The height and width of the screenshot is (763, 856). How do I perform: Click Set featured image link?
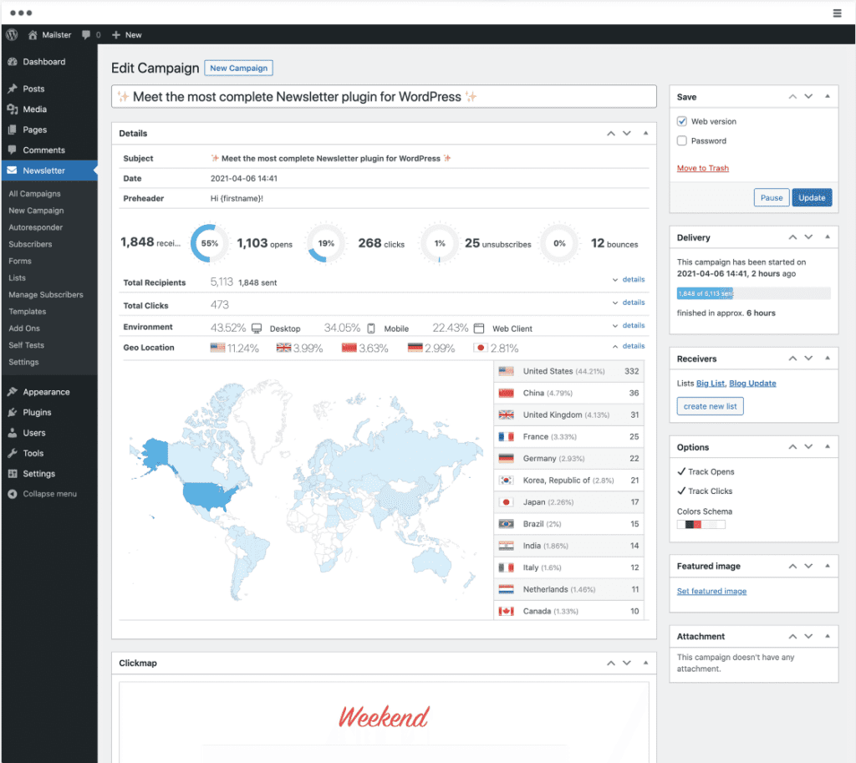point(711,591)
